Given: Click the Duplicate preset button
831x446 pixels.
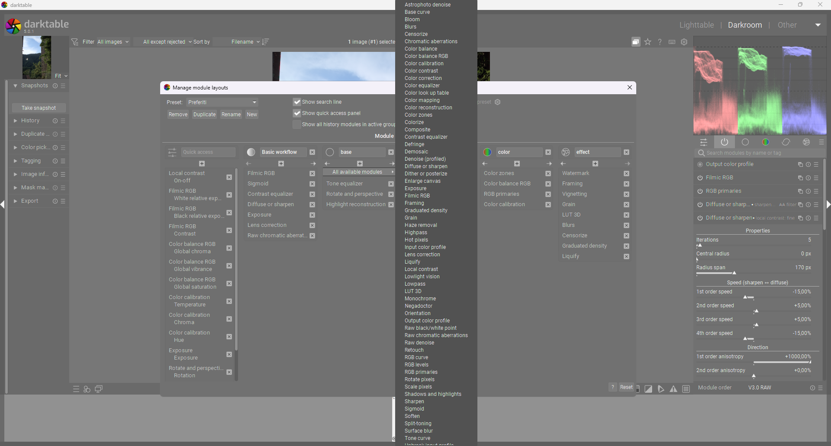Looking at the screenshot, I should click(204, 115).
